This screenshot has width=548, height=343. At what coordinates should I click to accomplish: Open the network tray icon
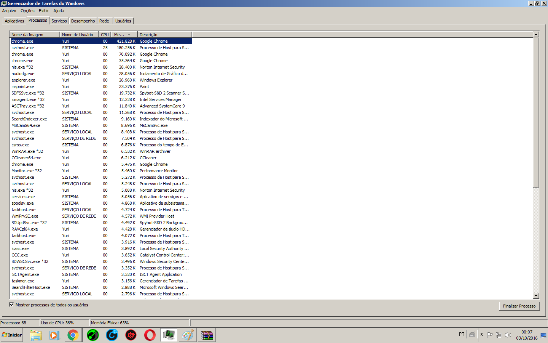[x=499, y=335]
